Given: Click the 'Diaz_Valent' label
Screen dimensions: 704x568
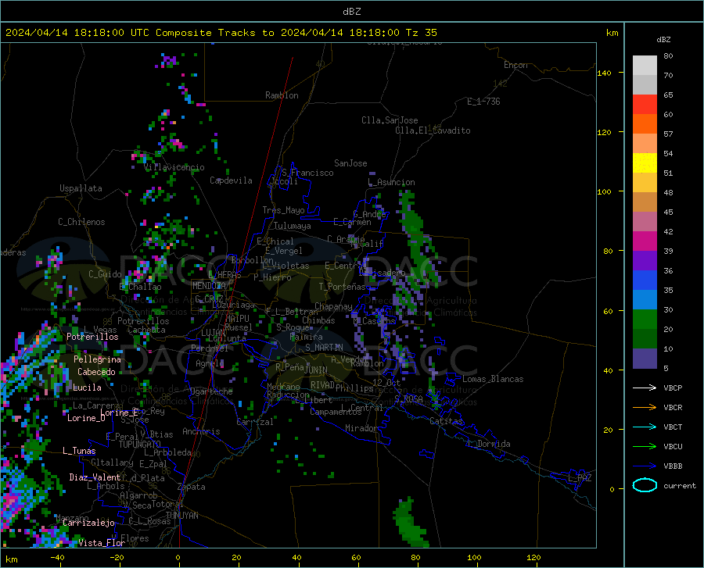Looking at the screenshot, I should pyautogui.click(x=95, y=477).
